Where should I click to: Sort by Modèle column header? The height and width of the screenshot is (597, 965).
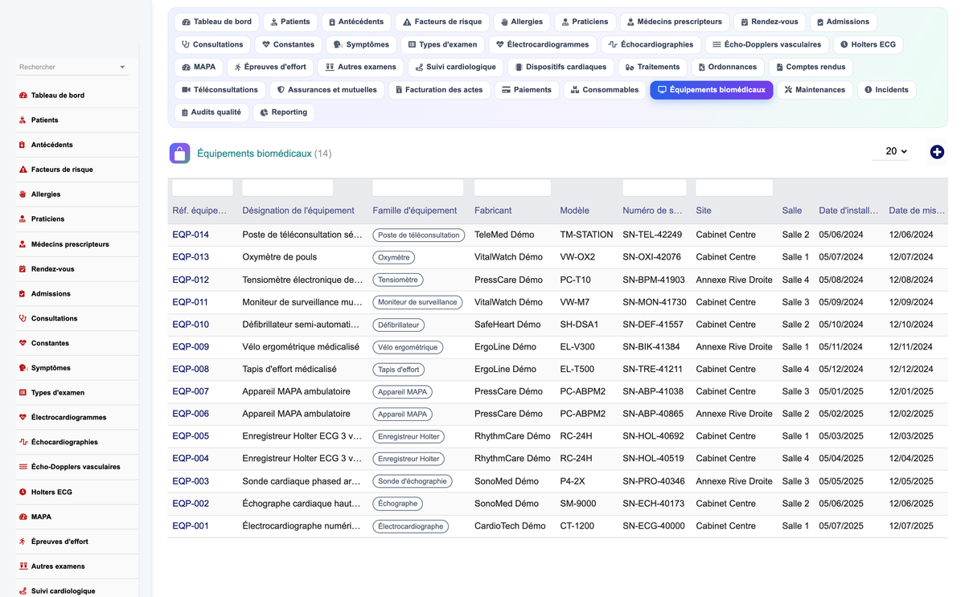(x=575, y=211)
